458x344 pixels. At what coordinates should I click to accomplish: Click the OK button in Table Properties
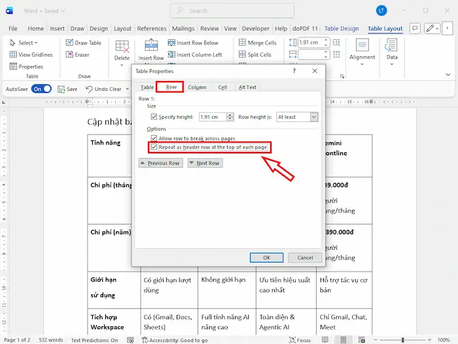click(266, 257)
